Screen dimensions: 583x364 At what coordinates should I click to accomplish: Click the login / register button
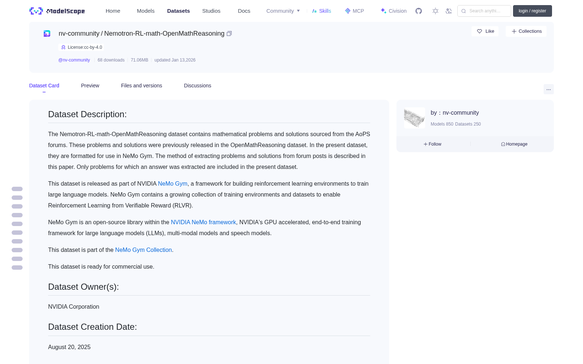pyautogui.click(x=532, y=11)
